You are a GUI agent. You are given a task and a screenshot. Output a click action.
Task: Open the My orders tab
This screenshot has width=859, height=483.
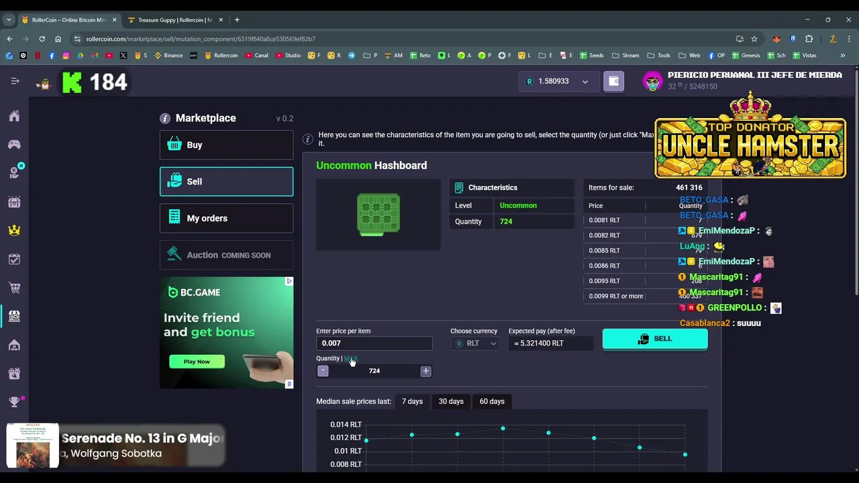click(x=226, y=218)
